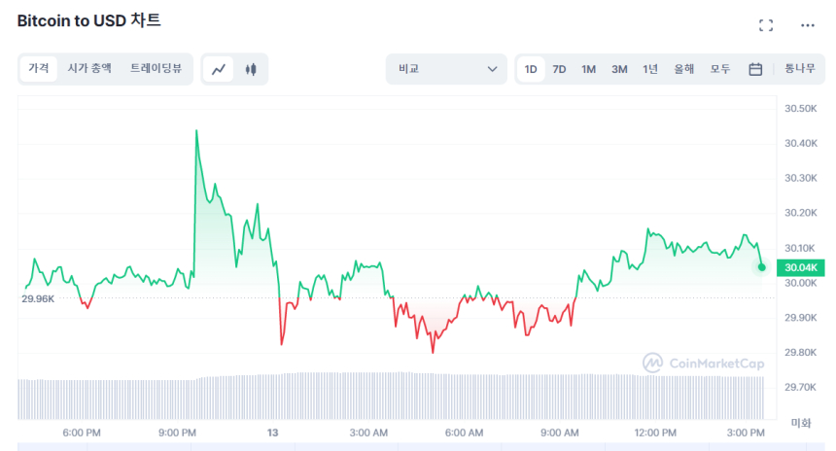This screenshot has height=451, width=836.
Task: Select the 시가 총액 market cap tab
Action: 89,69
